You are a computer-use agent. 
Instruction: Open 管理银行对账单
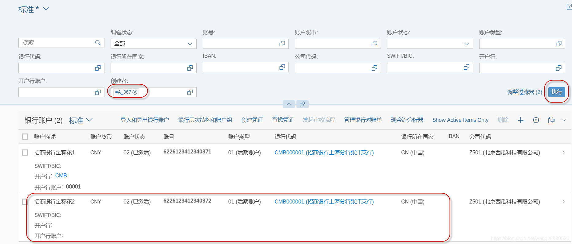(363, 120)
